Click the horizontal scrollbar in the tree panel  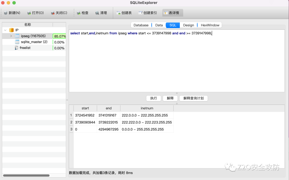[x=26, y=175]
